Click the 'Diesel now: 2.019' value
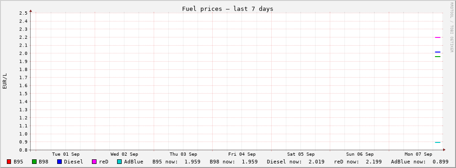 point(295,162)
